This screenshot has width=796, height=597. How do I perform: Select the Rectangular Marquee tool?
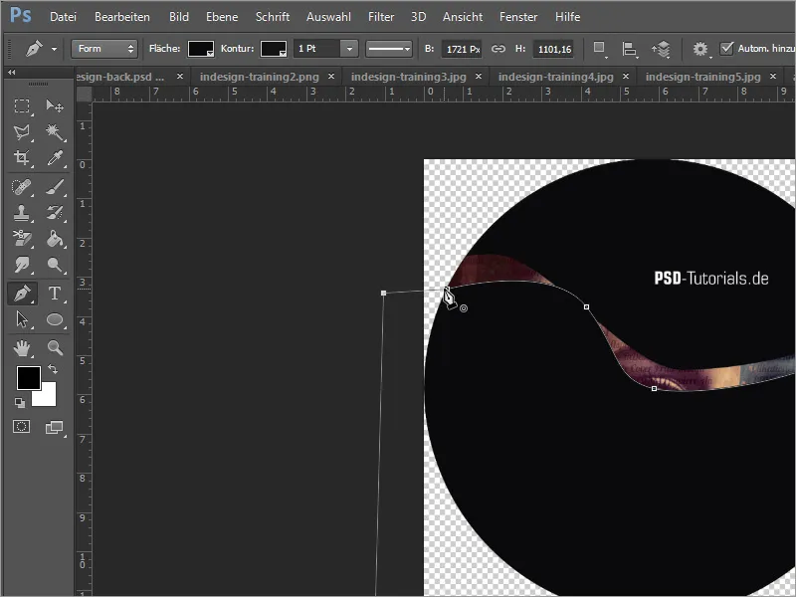click(21, 105)
